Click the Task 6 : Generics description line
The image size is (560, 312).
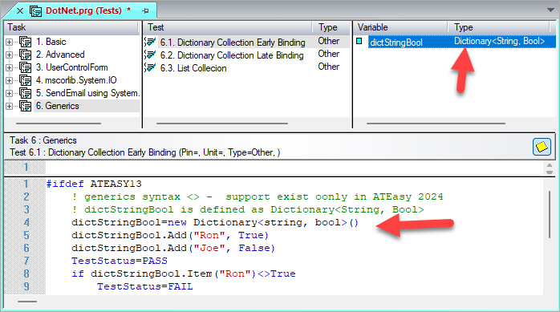tap(43, 140)
